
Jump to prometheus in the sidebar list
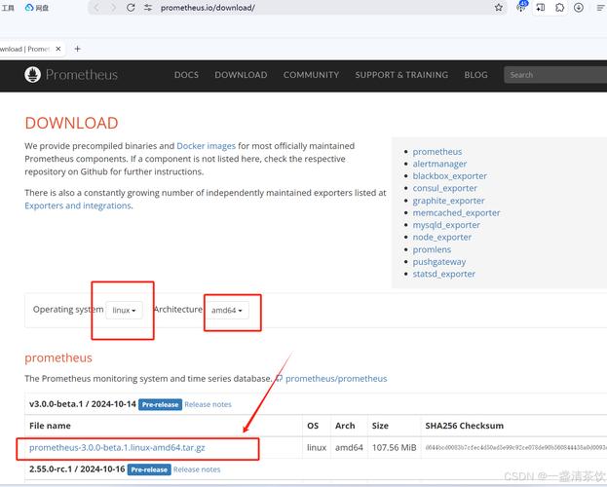(x=437, y=152)
